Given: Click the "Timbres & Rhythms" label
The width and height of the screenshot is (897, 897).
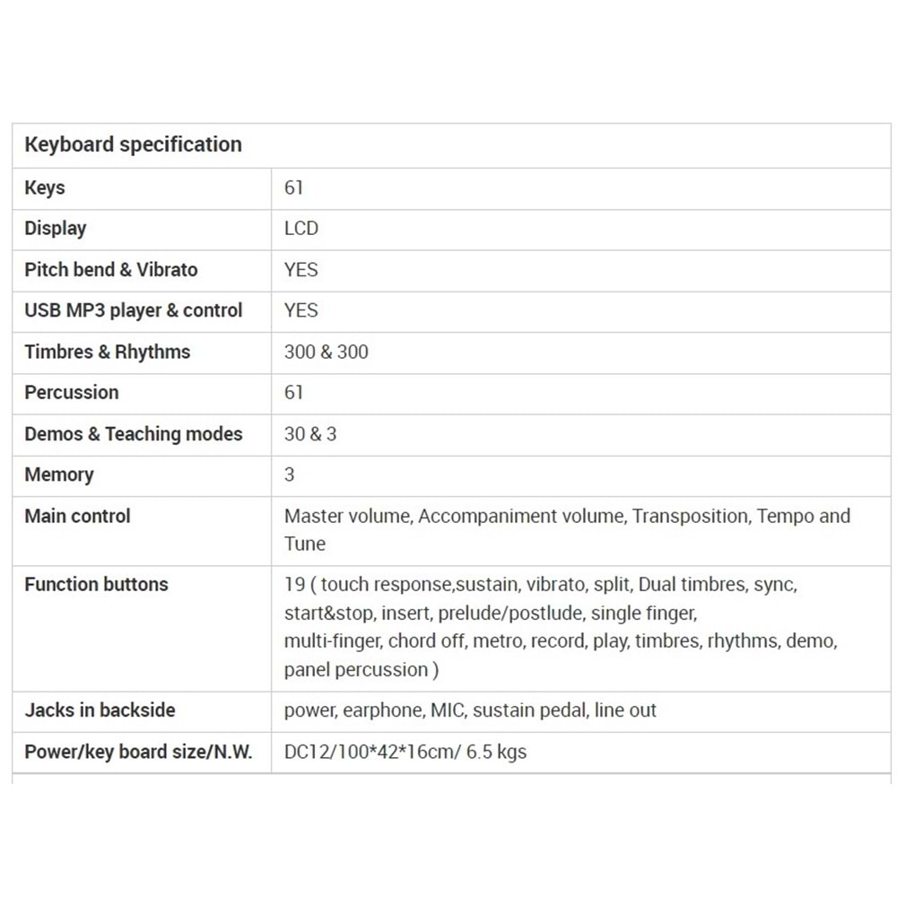Looking at the screenshot, I should click(108, 352).
